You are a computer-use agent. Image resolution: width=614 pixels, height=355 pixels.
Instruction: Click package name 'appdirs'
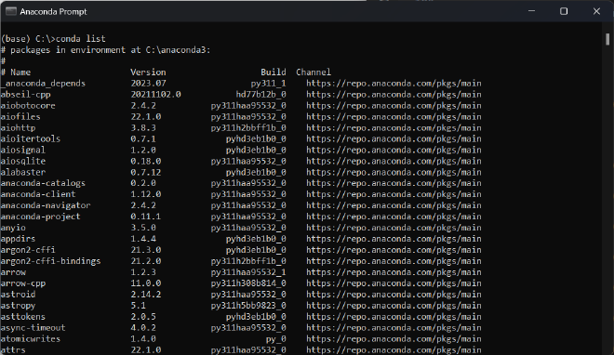(x=18, y=239)
